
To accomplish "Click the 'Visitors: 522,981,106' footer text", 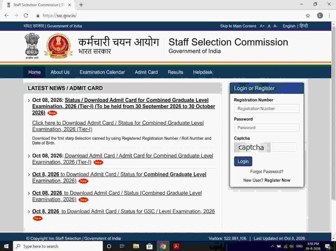I will point(227,239).
